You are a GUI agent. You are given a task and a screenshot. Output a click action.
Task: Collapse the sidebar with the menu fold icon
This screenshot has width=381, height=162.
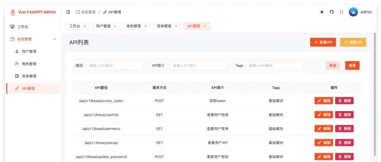tap(68, 12)
